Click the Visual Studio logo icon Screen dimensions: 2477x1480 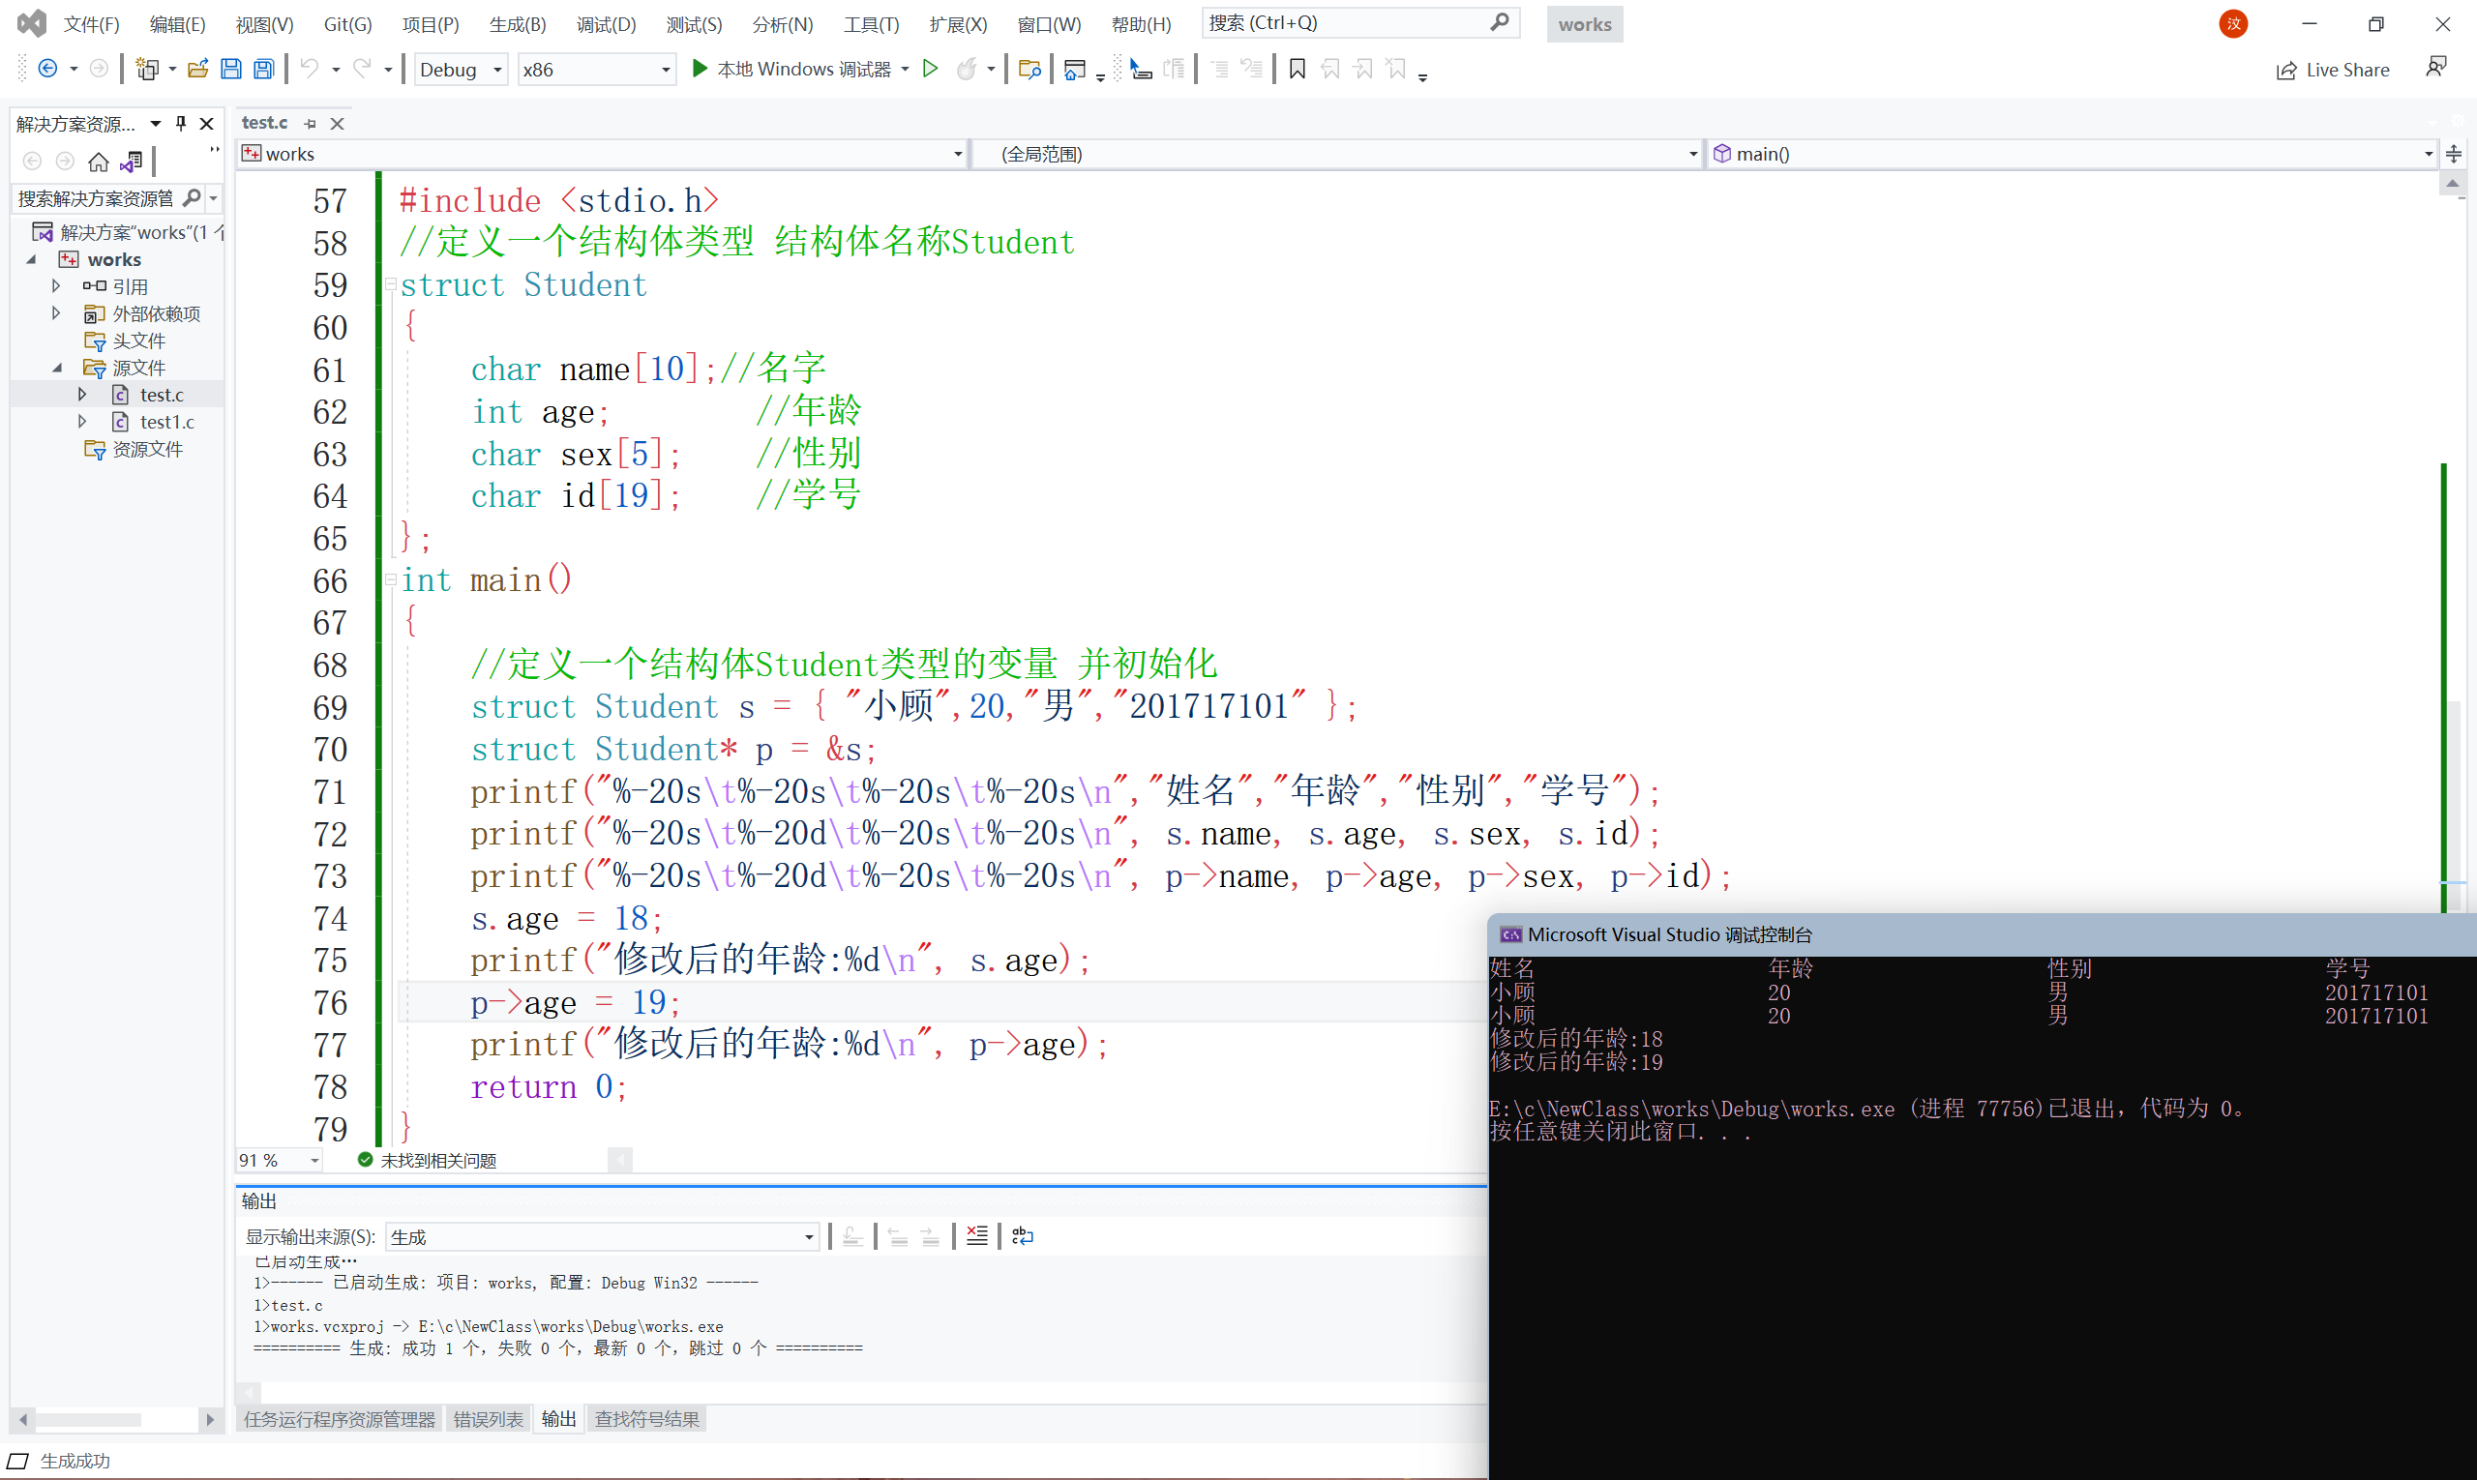32,23
